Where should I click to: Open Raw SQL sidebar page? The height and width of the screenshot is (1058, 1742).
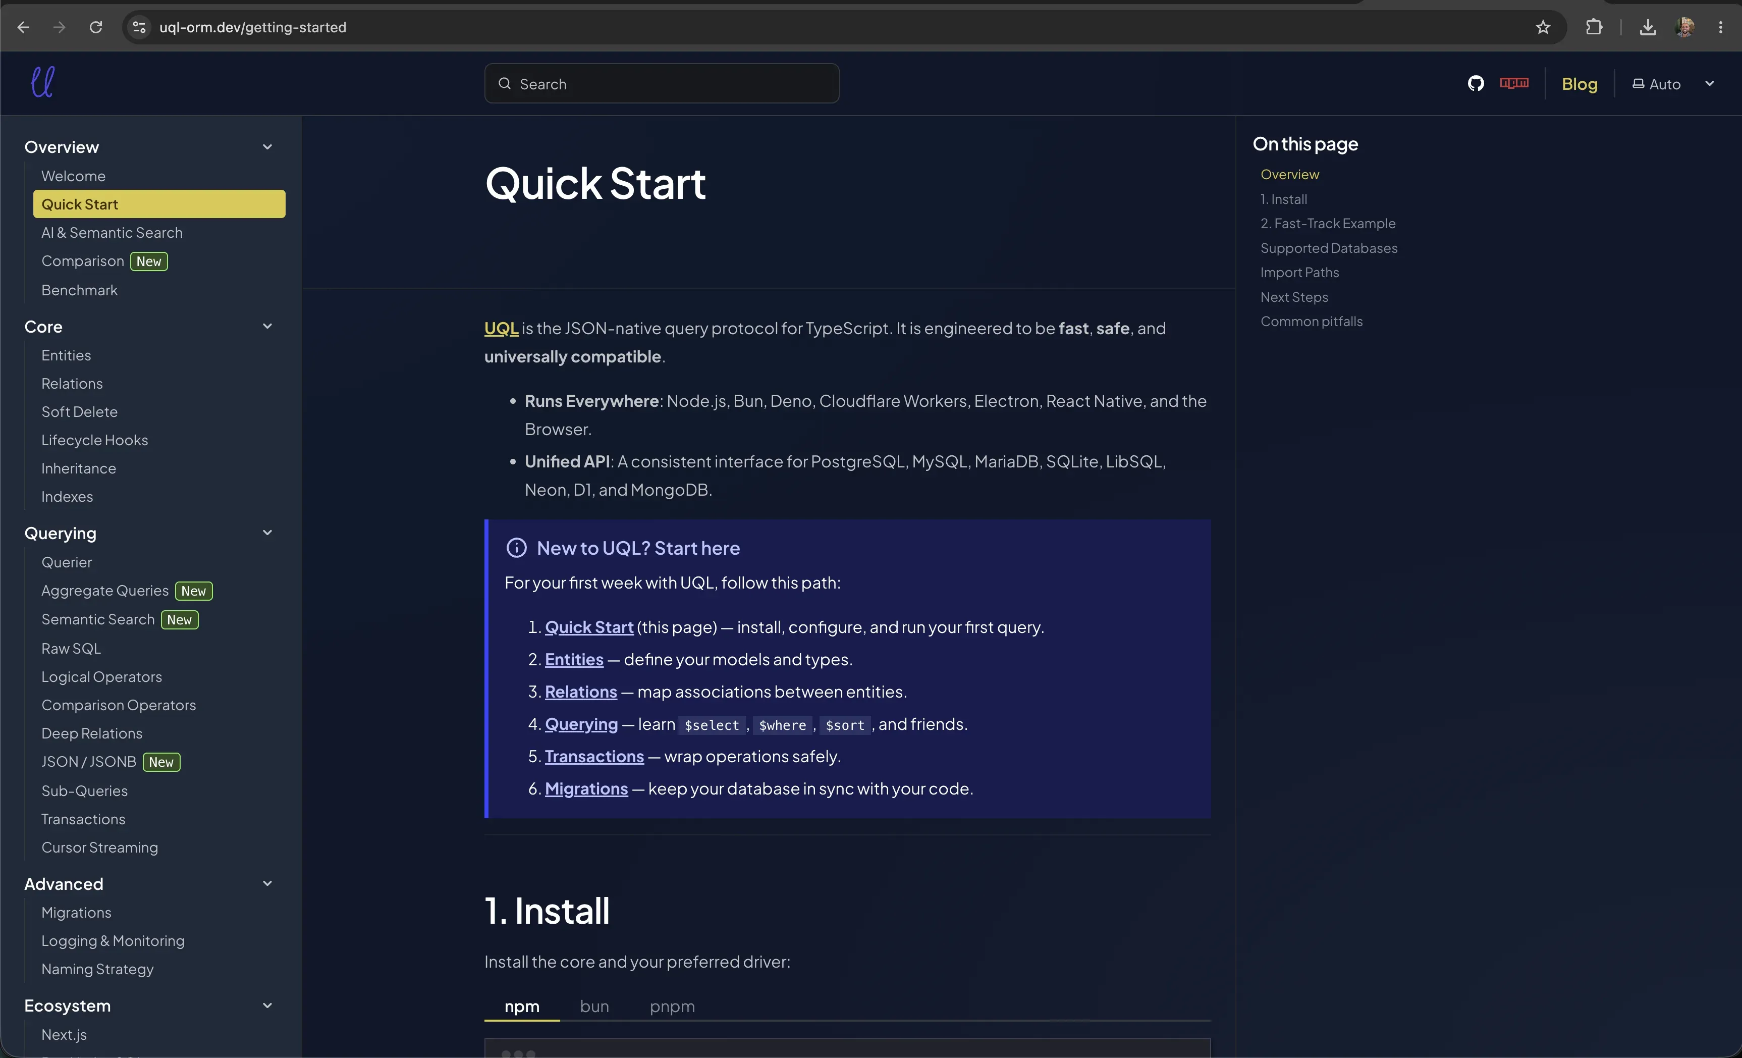[x=71, y=649]
